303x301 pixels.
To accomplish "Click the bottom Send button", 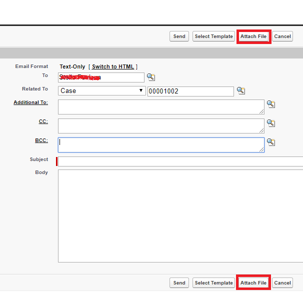I will coord(179,283).
